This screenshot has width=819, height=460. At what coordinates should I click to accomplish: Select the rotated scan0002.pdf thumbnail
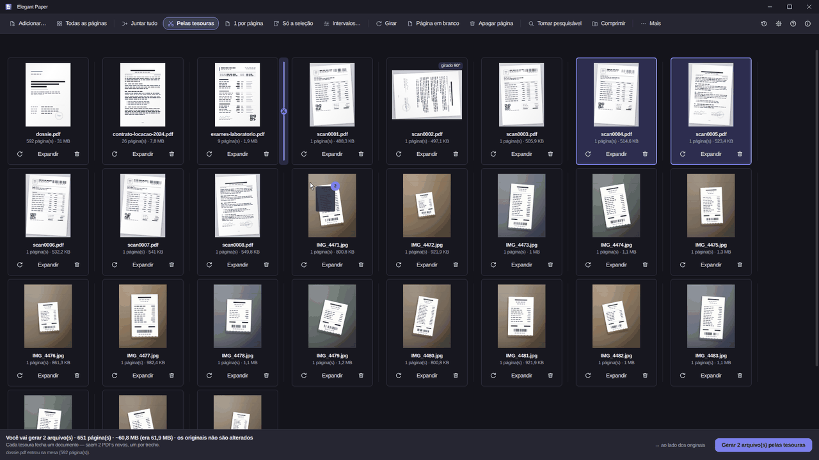[427, 95]
